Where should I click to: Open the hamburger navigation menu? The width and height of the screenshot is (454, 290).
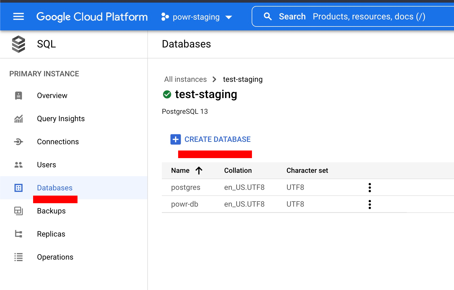[18, 17]
